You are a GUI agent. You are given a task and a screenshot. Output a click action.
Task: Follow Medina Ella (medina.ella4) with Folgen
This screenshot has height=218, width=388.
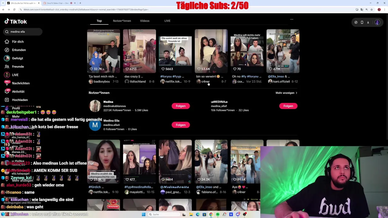181,125
